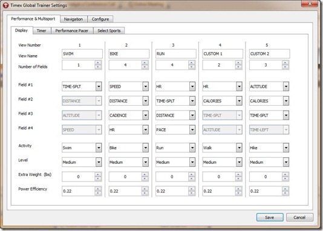This screenshot has height=231, width=323.
Task: Decrease power efficiency for view 4
Action: pos(238,194)
